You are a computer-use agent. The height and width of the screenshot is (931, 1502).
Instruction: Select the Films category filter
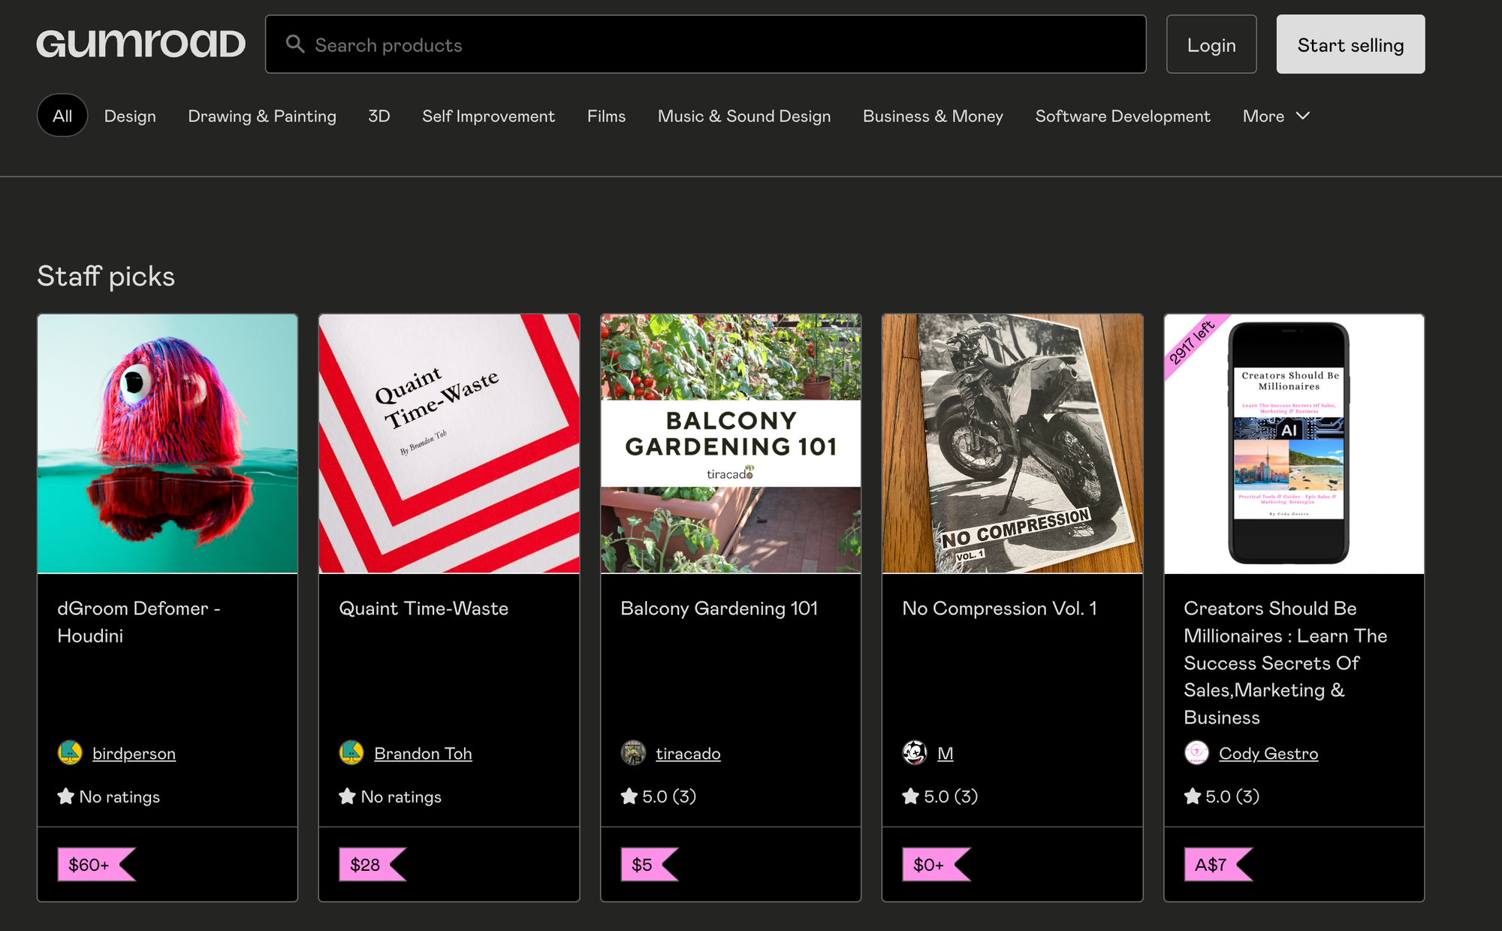point(606,116)
